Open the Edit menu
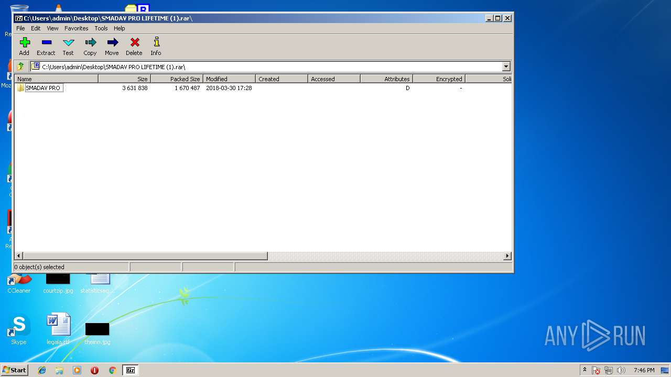This screenshot has width=671, height=377. (36, 28)
